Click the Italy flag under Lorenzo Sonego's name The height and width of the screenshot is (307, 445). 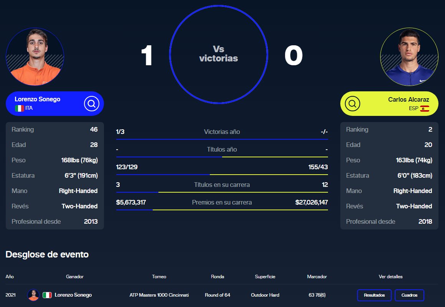tap(19, 108)
